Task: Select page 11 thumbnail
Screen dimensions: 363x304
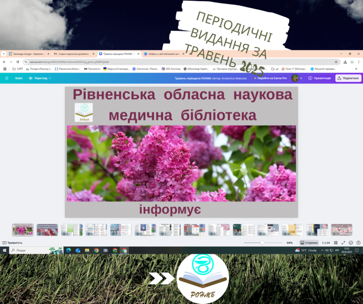Action: point(268,230)
